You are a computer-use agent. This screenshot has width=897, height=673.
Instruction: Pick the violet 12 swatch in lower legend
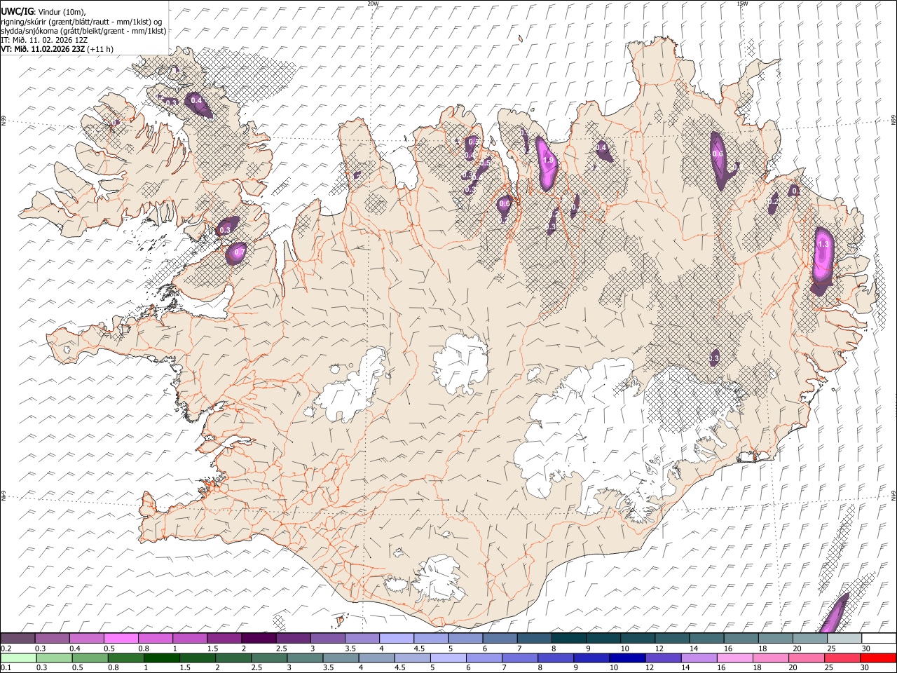pos(663,658)
